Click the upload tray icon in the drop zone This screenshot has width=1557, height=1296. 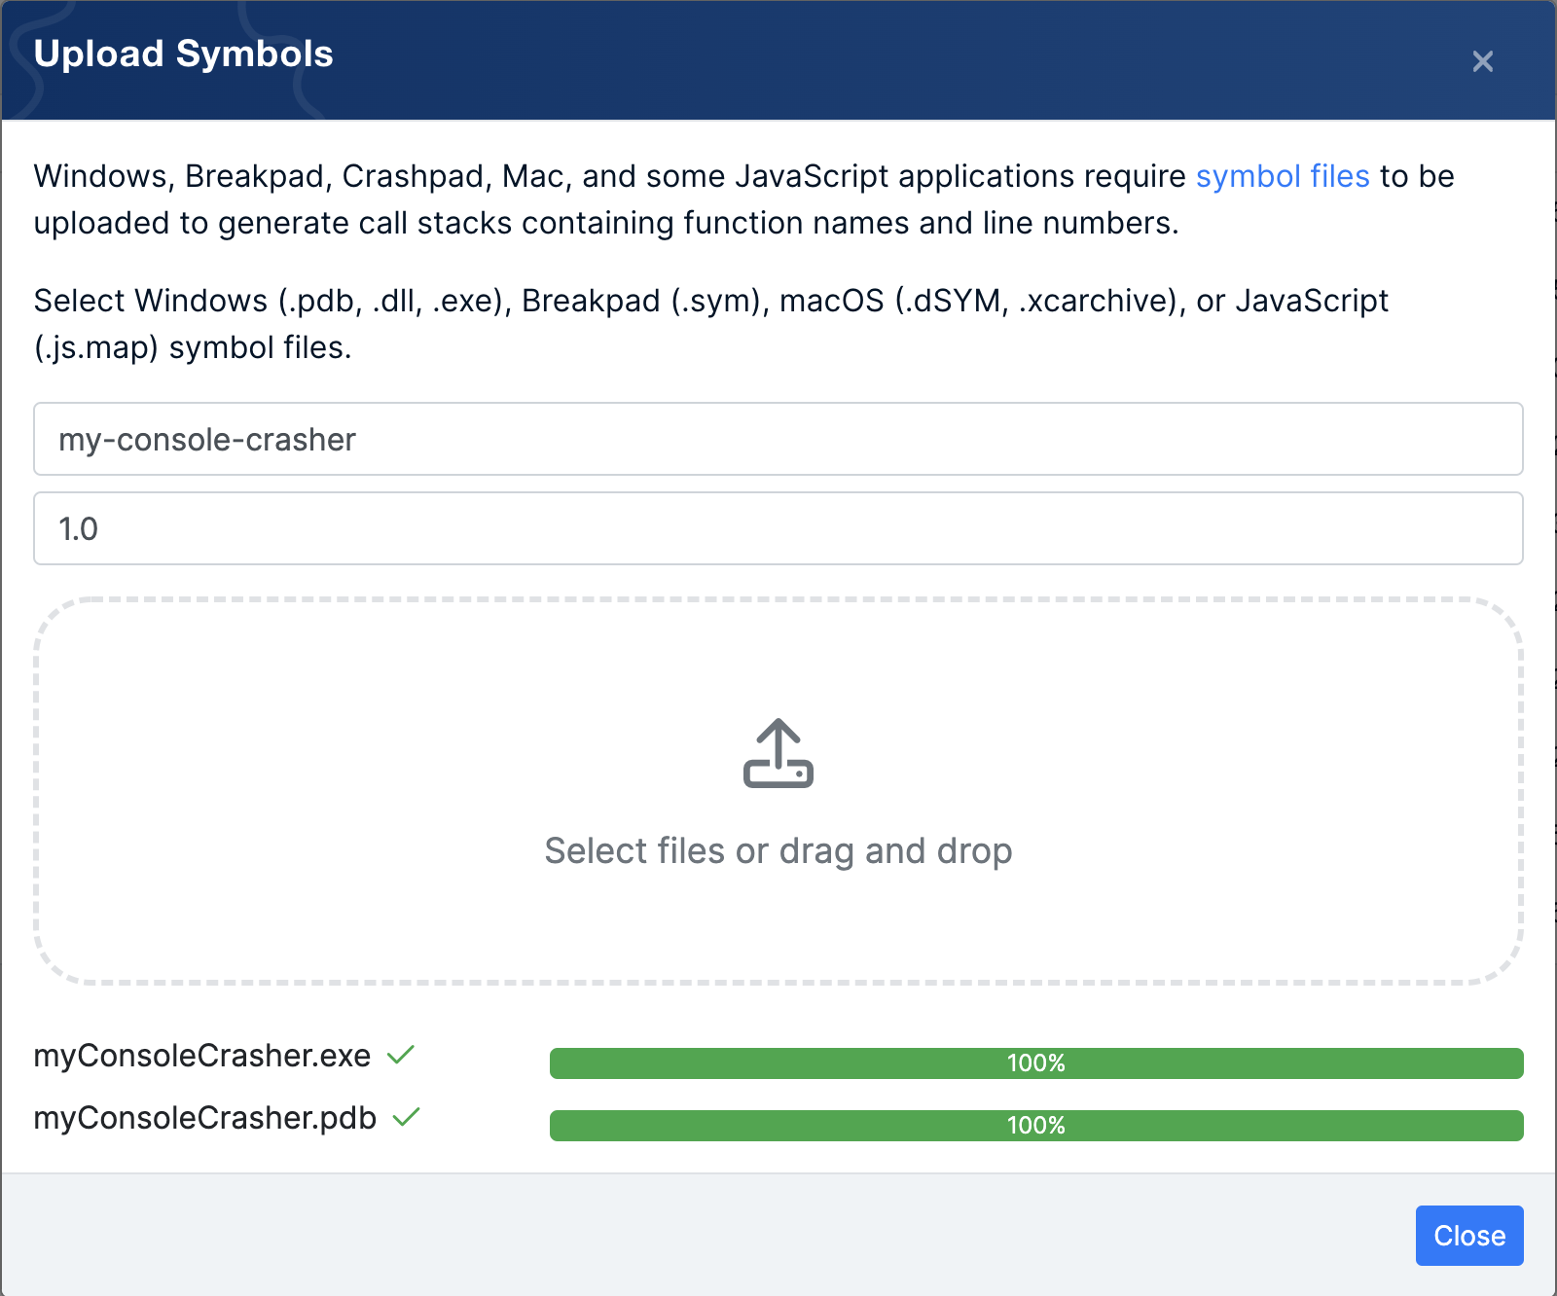778,754
